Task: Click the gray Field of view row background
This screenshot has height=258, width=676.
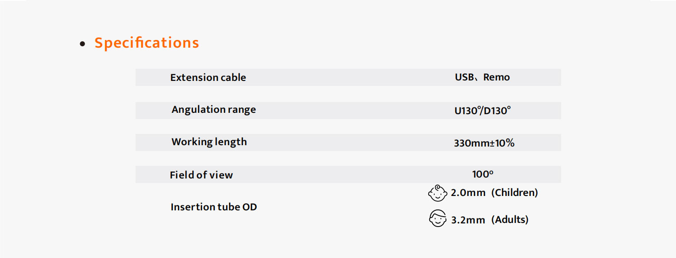Action: click(x=348, y=174)
